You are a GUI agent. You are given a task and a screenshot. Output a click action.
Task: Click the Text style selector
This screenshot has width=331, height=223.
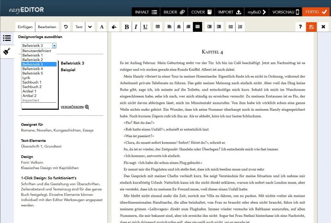pos(79,27)
